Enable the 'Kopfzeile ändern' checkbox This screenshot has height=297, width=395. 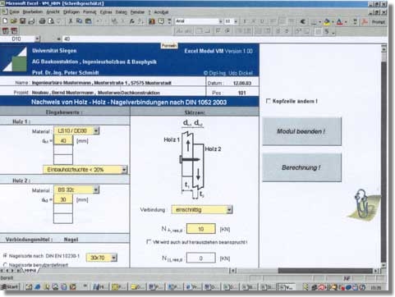click(x=269, y=101)
